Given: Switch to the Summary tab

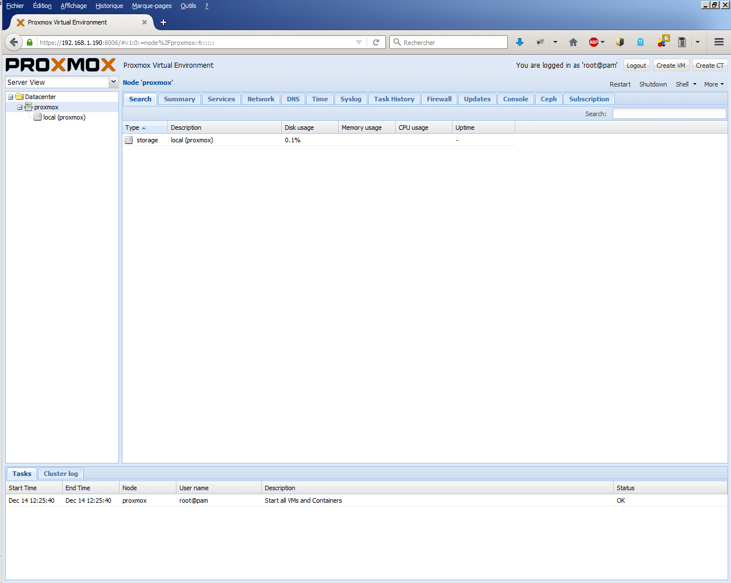Looking at the screenshot, I should click(179, 99).
